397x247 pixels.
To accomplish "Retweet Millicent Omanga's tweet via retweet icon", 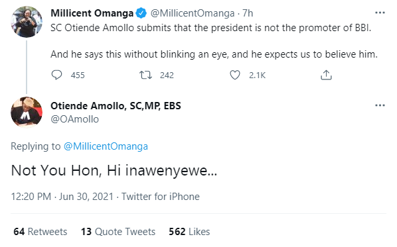I will (x=145, y=75).
